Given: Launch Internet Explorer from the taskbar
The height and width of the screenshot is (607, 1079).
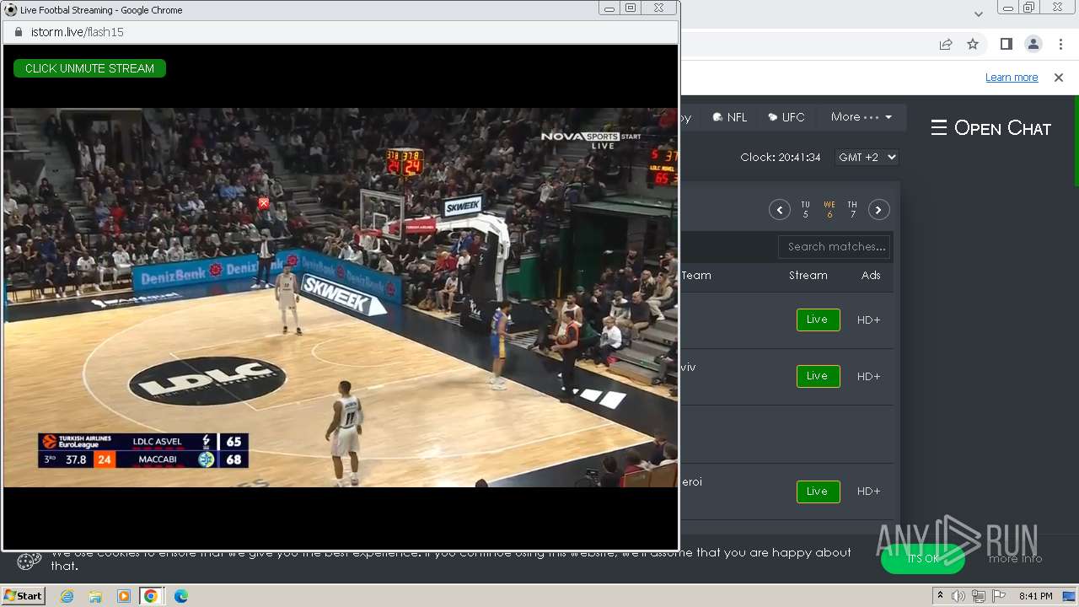Looking at the screenshot, I should 67,596.
